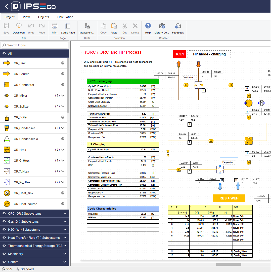Click the Help button
This screenshot has height=272, width=271.
coord(148,26)
